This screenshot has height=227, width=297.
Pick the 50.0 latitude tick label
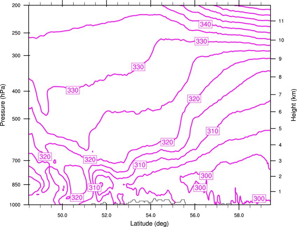[62, 215]
